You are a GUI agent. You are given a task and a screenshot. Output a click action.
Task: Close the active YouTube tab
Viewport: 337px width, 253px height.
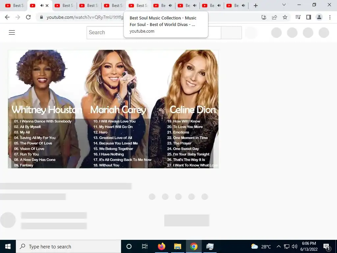pos(47,6)
